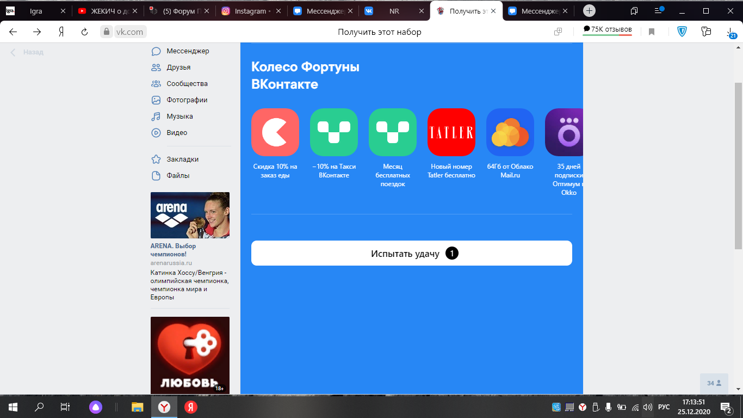Select the Месяц бесплатных поездок icon

click(x=393, y=132)
